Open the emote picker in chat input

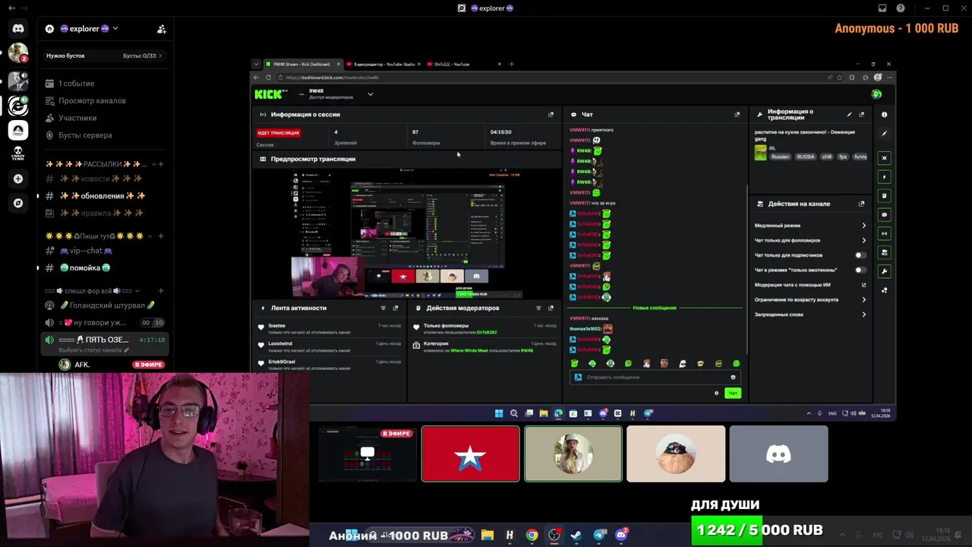(x=733, y=378)
